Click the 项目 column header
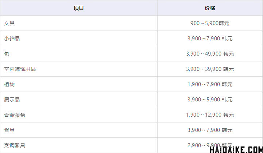The image size is (263, 153). (79, 8)
